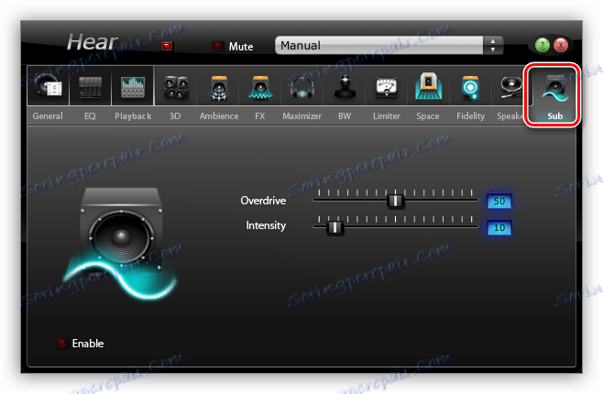
Task: Toggle the power indicator next to Hear logo
Action: tap(167, 46)
